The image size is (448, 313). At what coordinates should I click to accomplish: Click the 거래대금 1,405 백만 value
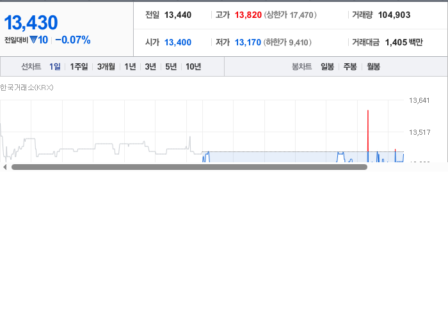pyautogui.click(x=404, y=42)
